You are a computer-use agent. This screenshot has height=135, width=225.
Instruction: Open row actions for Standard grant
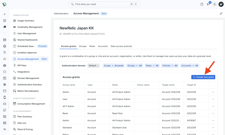[213, 128]
